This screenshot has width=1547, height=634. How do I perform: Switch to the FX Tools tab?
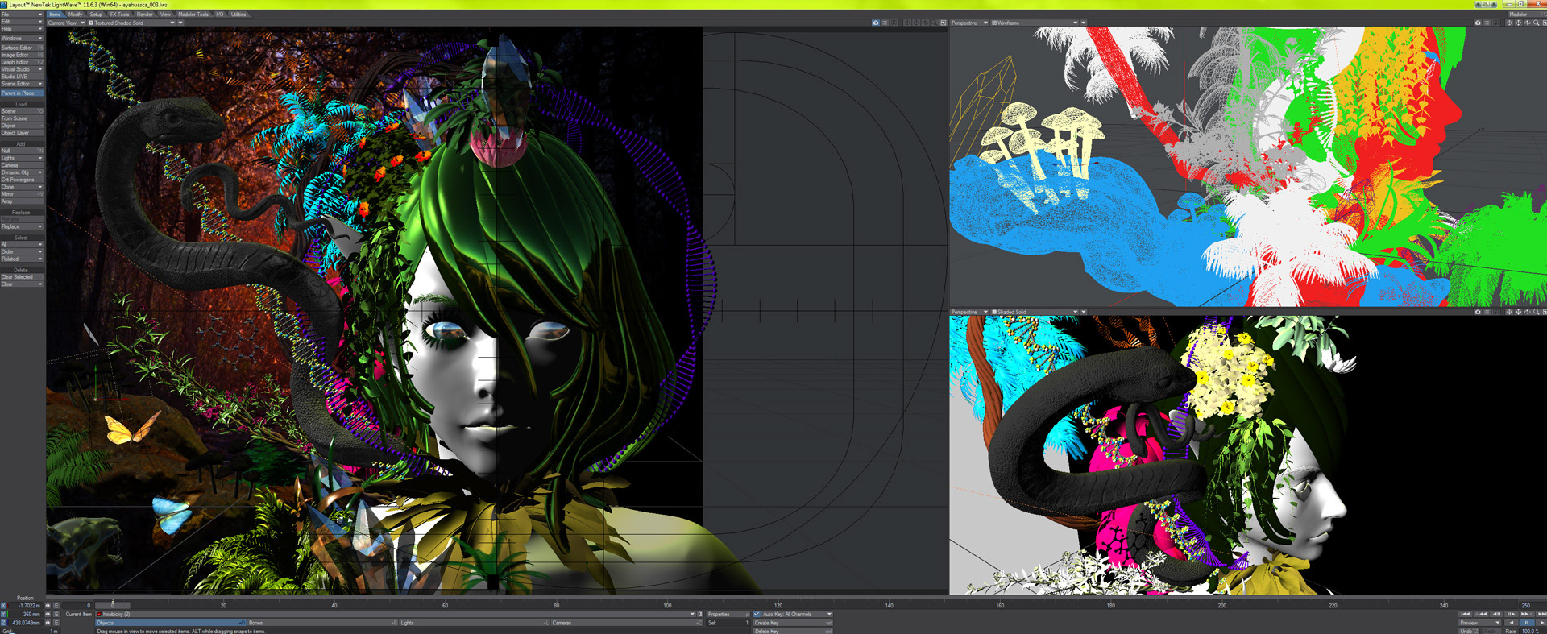click(x=119, y=15)
